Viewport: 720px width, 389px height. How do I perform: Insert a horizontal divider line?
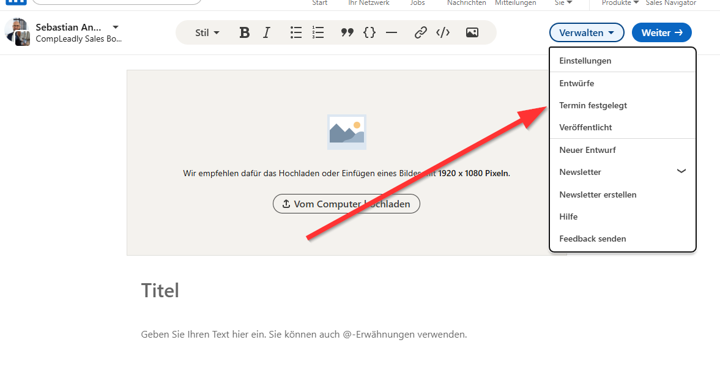click(x=392, y=33)
